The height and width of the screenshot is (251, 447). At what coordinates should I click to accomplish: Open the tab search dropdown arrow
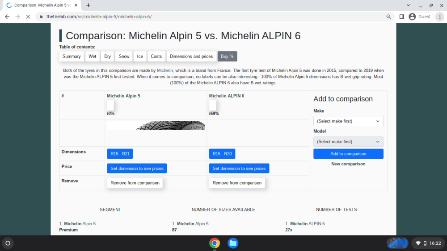(x=408, y=5)
